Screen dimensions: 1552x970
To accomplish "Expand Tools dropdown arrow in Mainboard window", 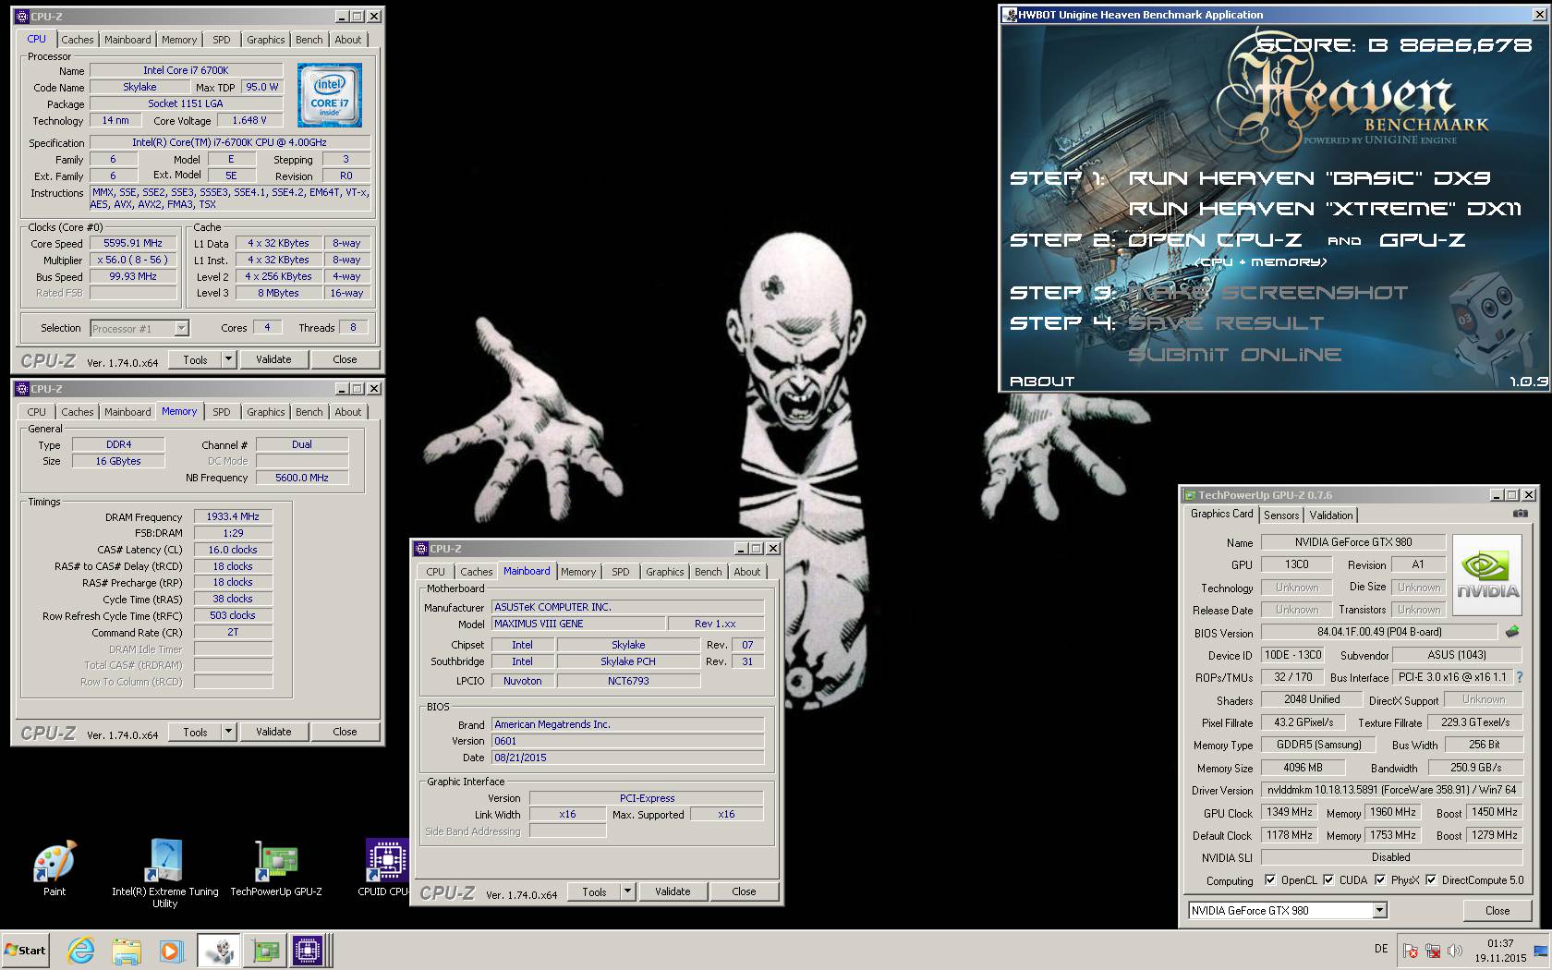I will click(628, 891).
